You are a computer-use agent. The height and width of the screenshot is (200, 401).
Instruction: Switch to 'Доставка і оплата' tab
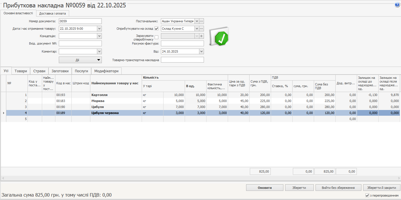pyautogui.click(x=52, y=13)
